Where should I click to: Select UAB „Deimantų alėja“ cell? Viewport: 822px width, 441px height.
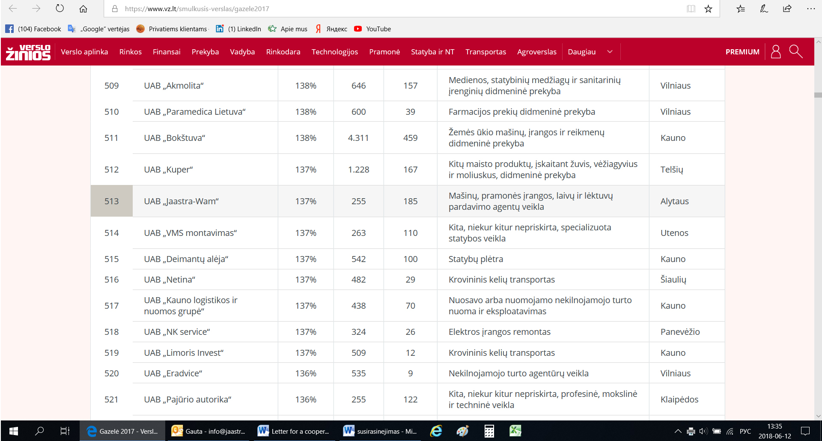coord(186,259)
